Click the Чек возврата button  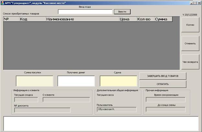click(x=190, y=62)
